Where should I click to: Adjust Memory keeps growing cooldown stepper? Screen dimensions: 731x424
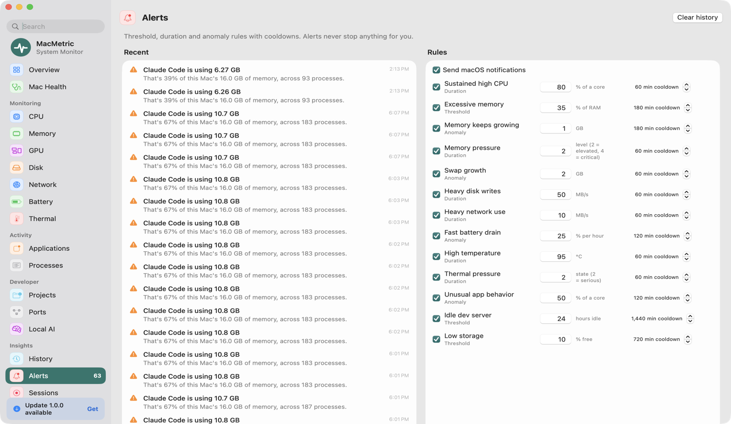pyautogui.click(x=688, y=129)
